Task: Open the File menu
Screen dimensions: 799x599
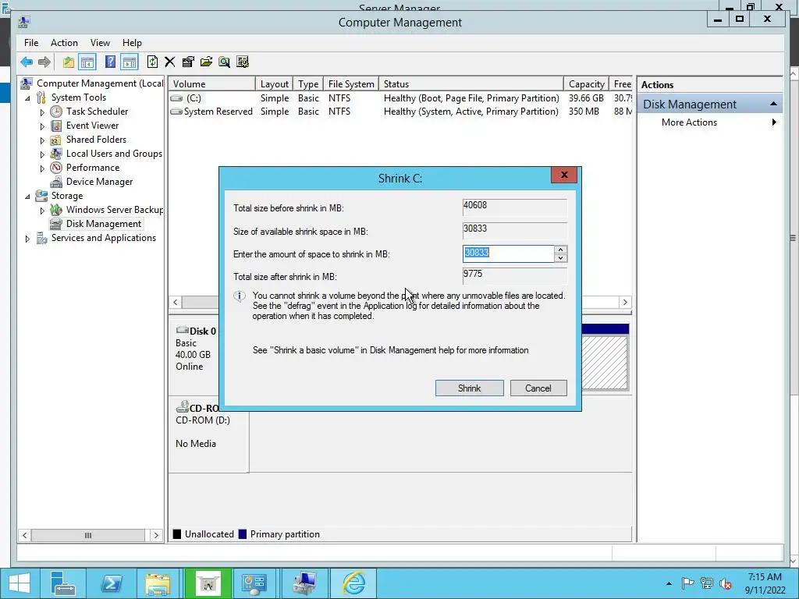Action: click(31, 43)
